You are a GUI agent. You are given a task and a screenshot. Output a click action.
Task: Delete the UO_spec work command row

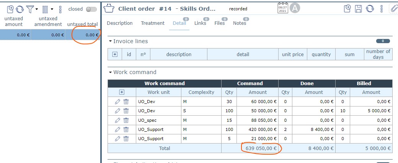[x=126, y=120]
